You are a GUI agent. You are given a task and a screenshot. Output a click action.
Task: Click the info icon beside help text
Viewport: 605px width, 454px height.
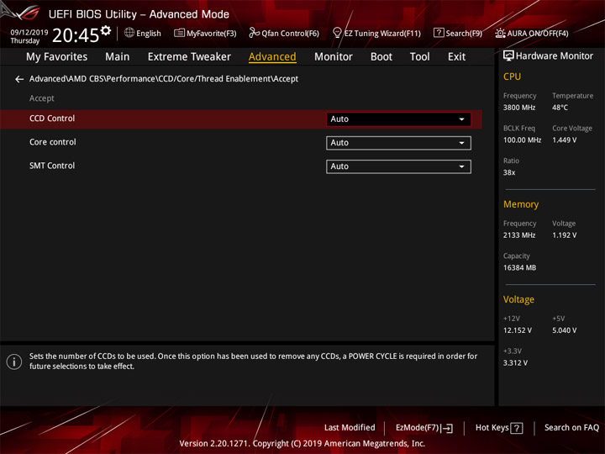14,362
